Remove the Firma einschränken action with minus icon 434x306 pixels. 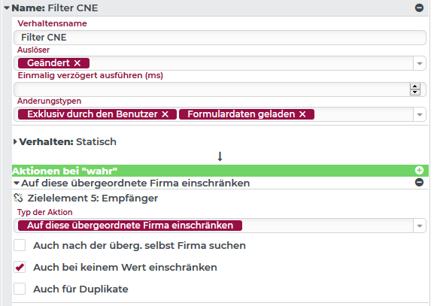[419, 183]
